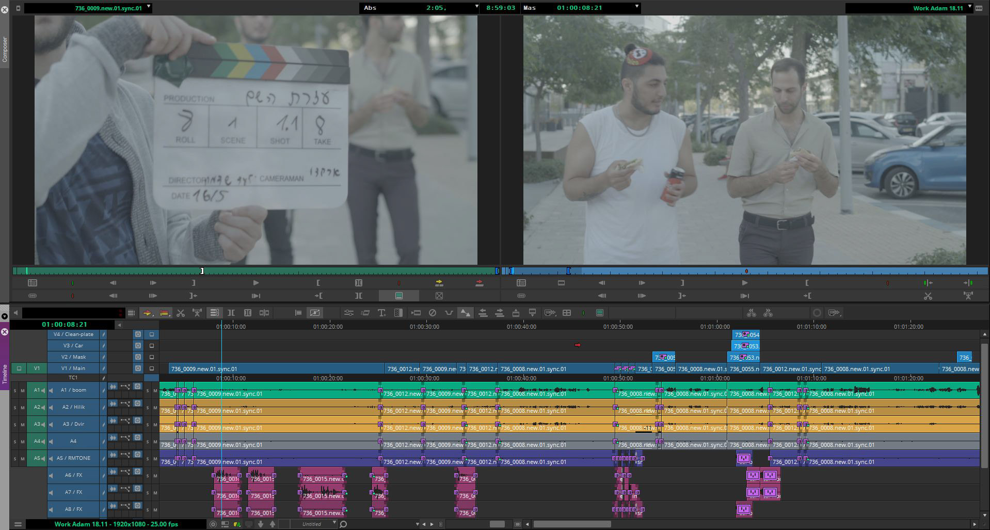This screenshot has width=990, height=530.
Task: Open source monitor Fast Menu list icon
Action: click(x=33, y=283)
